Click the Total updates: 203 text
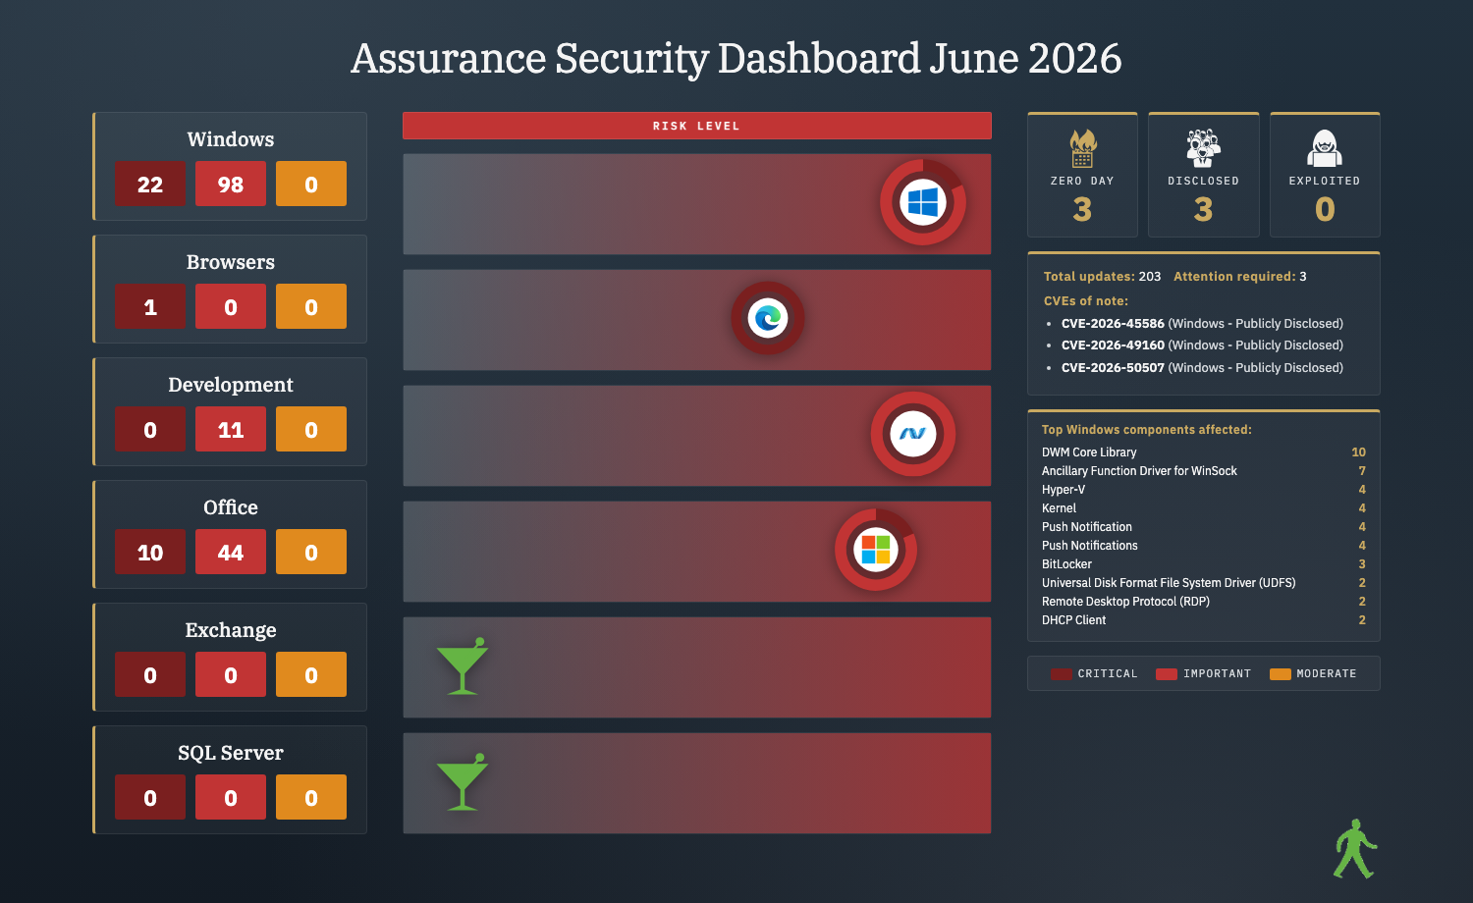Viewport: 1473px width, 903px height. coord(1102,277)
